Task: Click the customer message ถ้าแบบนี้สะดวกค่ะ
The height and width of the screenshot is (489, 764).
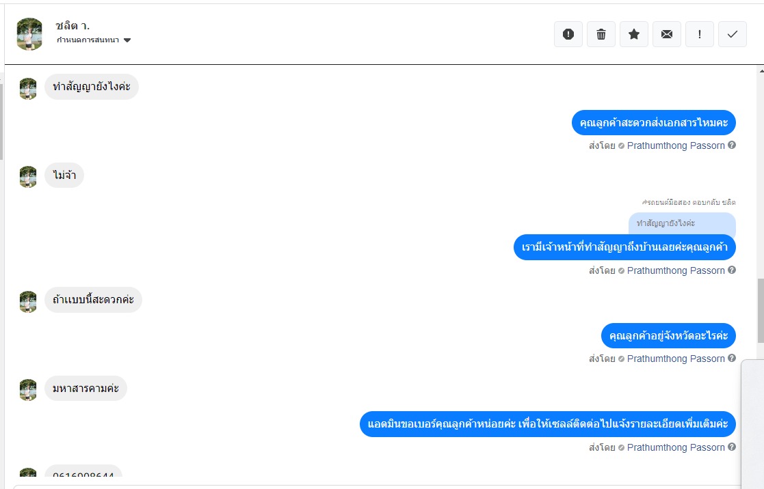Action: pos(93,300)
